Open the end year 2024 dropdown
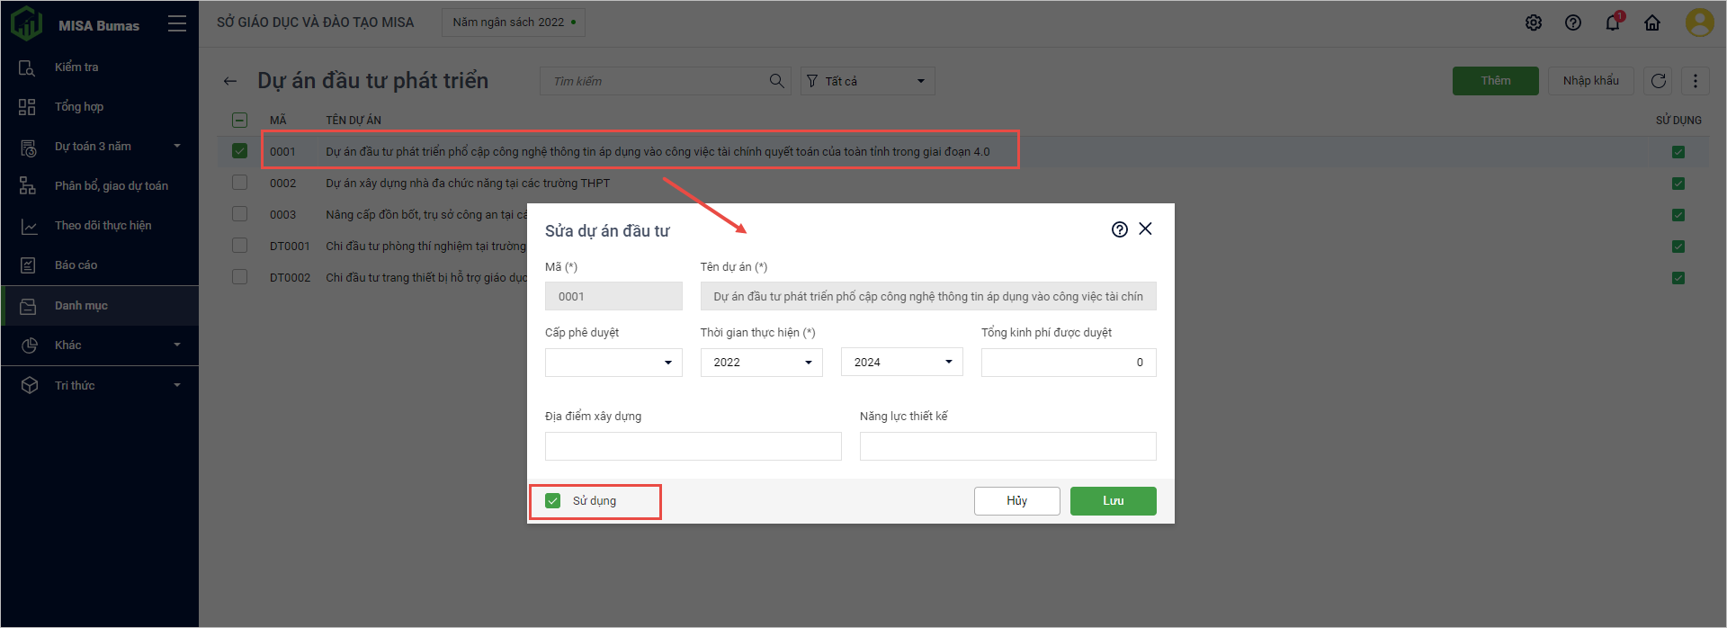This screenshot has width=1727, height=628. 901,363
